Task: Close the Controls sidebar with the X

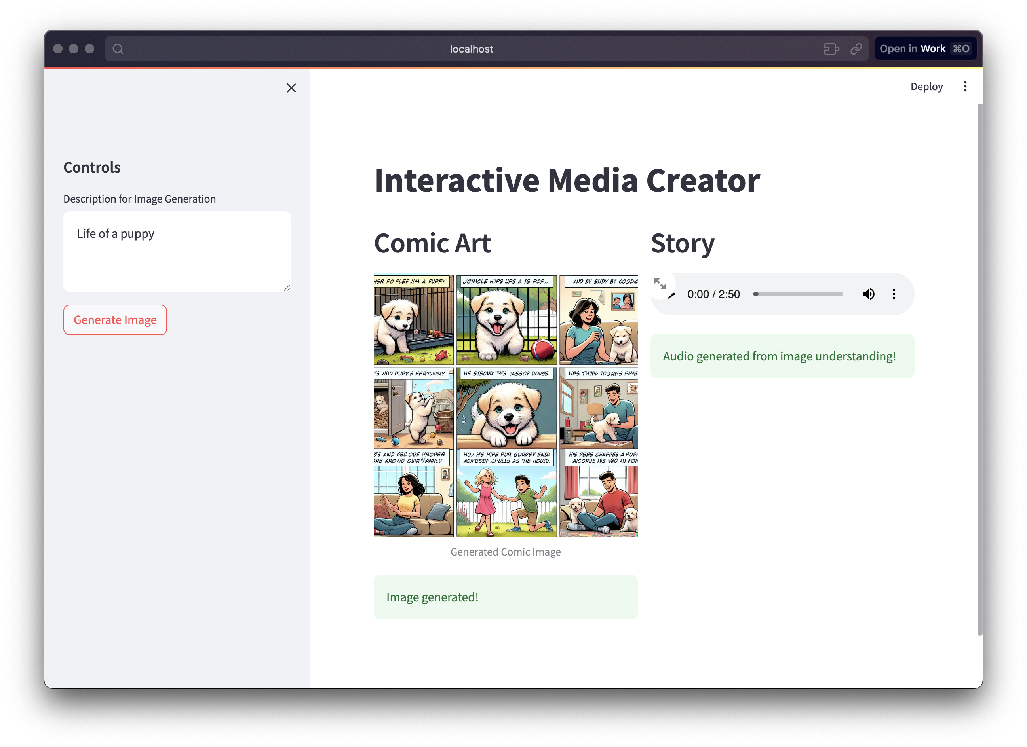Action: coord(291,88)
